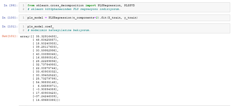Select code cell In [101] pls_model.coef_
The width and height of the screenshot is (232, 106).
click(x=125, y=28)
